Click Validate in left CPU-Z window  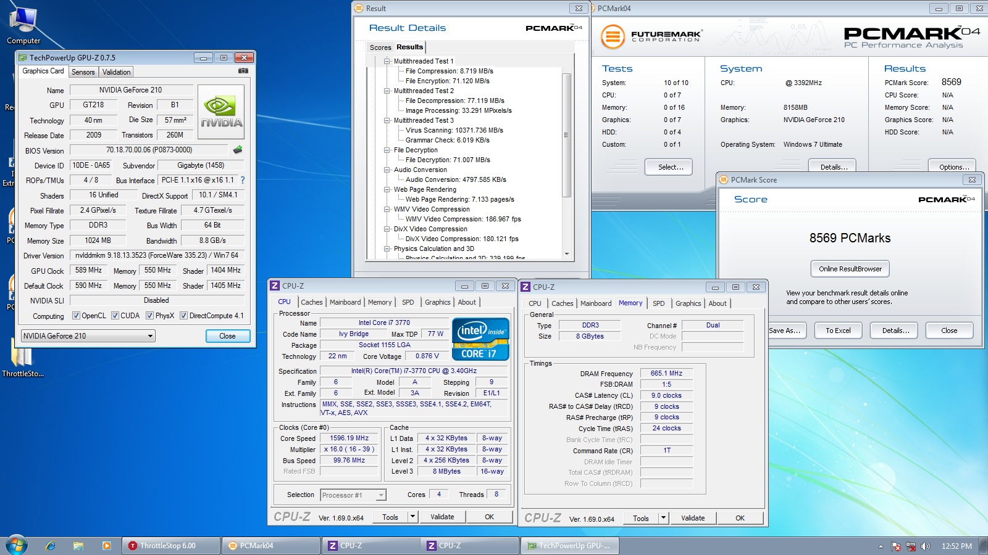pyautogui.click(x=442, y=517)
